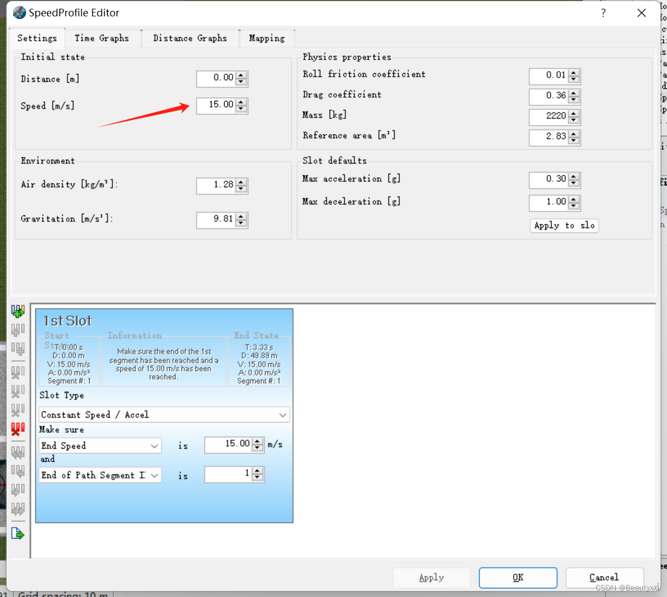
Task: Increase slot End Speed with up arrow
Action: 258,441
